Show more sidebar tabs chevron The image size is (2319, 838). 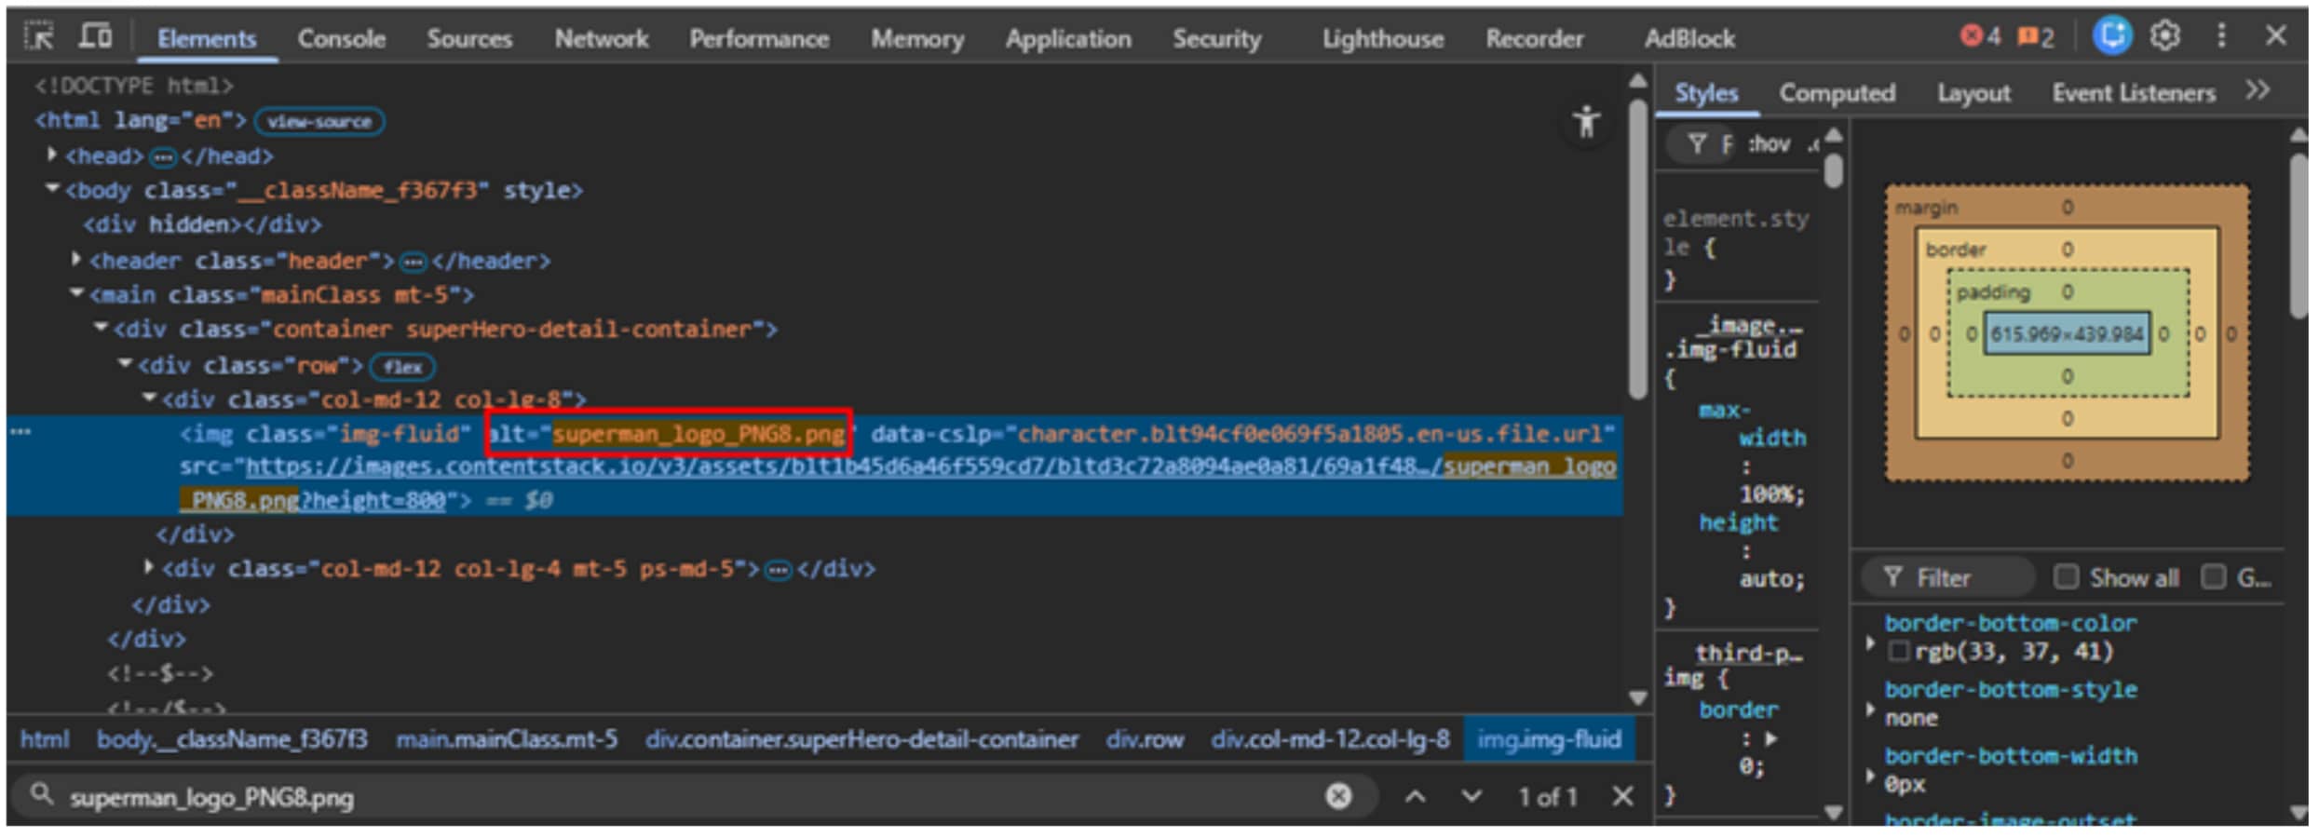tap(2258, 91)
